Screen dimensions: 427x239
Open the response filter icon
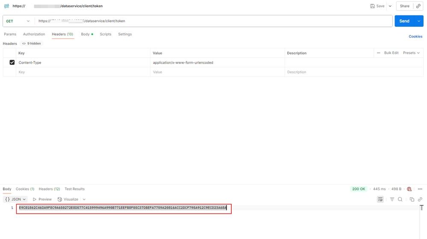point(392,199)
